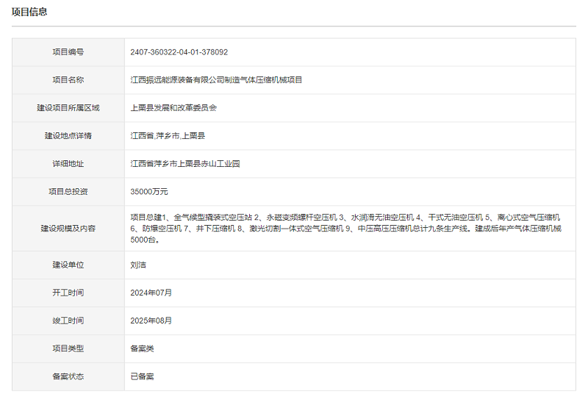The image size is (588, 397).
Task: Select the construction scale description paragraph
Action: click(x=345, y=229)
